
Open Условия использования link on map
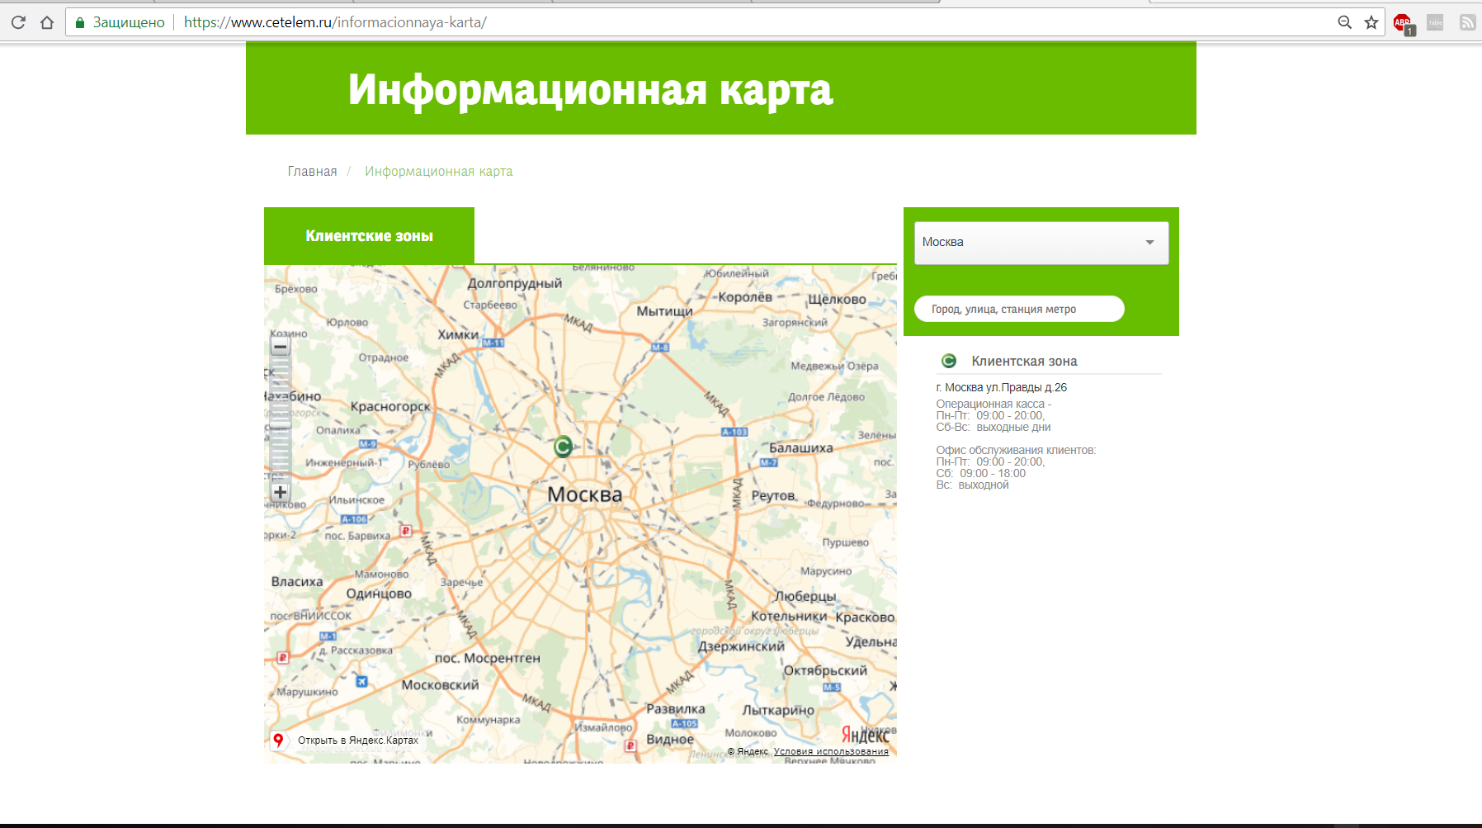831,751
